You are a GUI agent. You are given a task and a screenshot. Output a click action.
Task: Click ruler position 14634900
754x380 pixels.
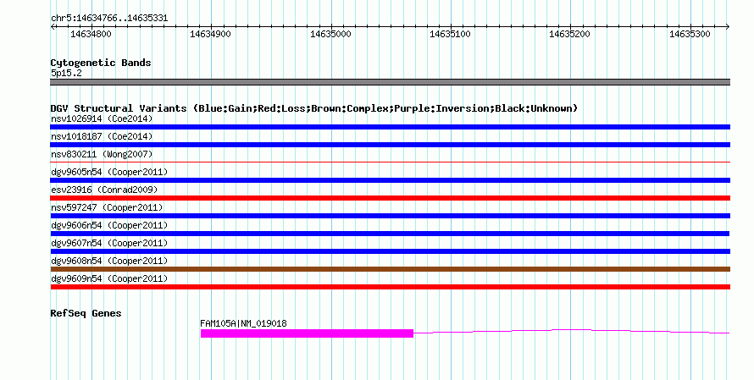pos(211,34)
